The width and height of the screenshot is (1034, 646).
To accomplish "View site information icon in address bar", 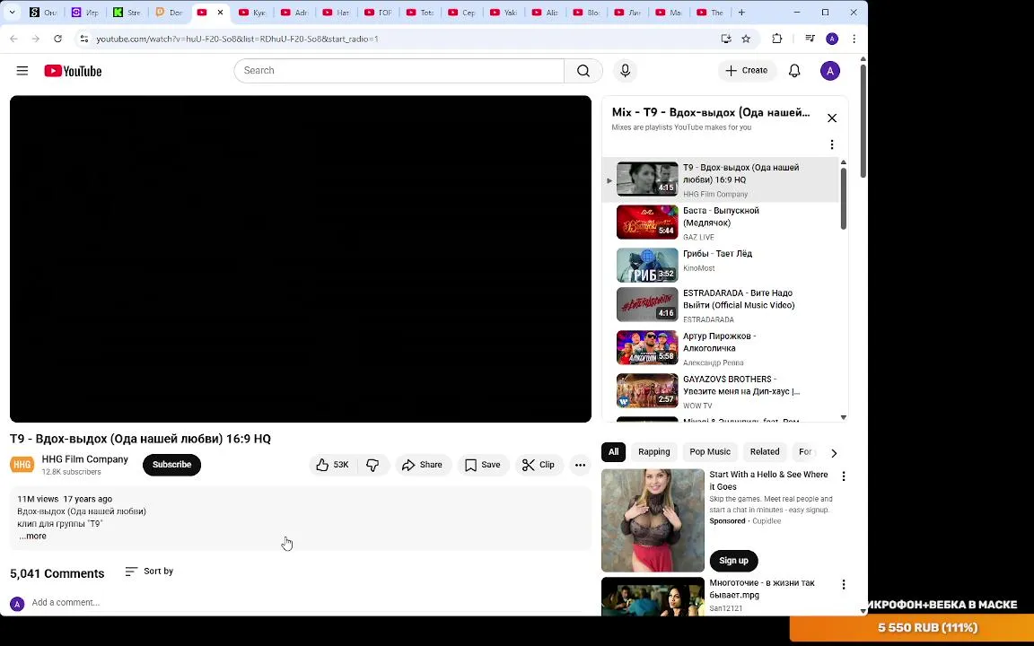I will click(x=83, y=39).
